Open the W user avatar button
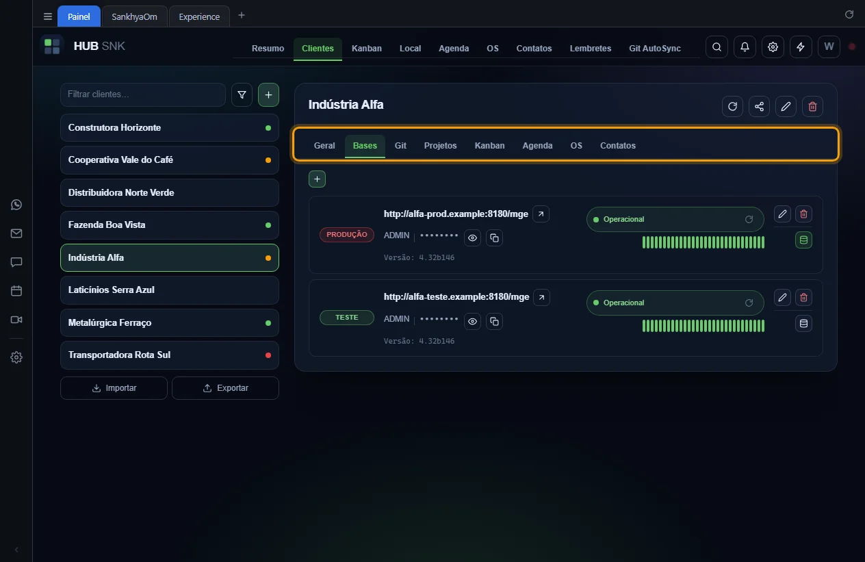The image size is (865, 562). (x=829, y=47)
